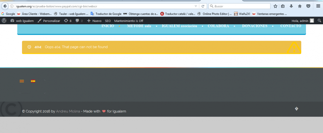The width and height of the screenshot is (323, 133).
Task: Save page to Pocket icon
Action: [x=308, y=6]
